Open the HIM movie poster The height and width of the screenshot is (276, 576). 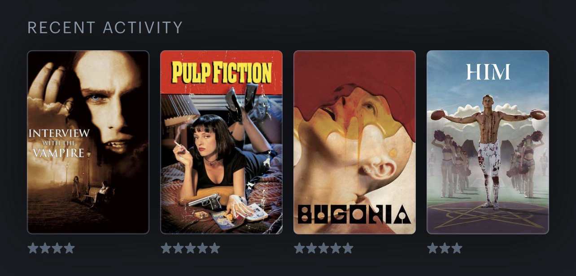[488, 142]
